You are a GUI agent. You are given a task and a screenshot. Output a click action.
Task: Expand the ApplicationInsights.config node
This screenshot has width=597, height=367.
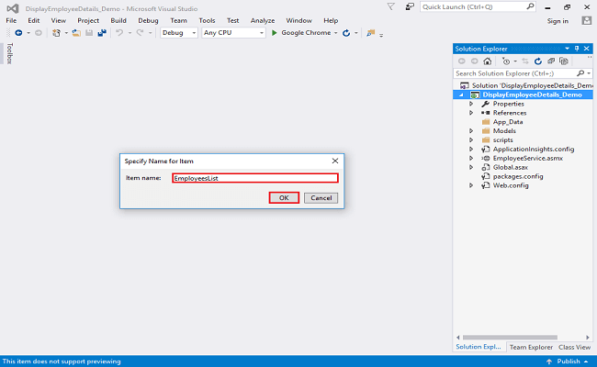471,149
